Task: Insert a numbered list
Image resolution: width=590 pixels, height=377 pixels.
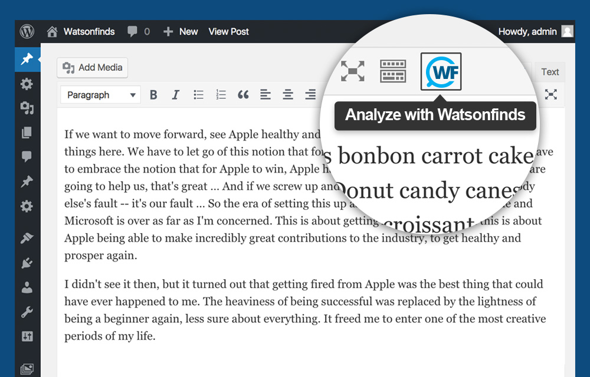Action: pos(221,95)
